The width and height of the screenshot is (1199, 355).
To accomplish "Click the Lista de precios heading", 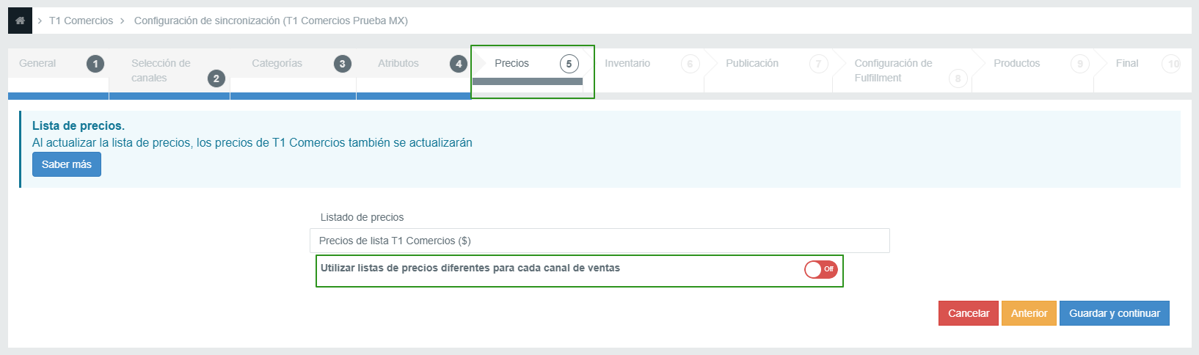I will pyautogui.click(x=79, y=125).
